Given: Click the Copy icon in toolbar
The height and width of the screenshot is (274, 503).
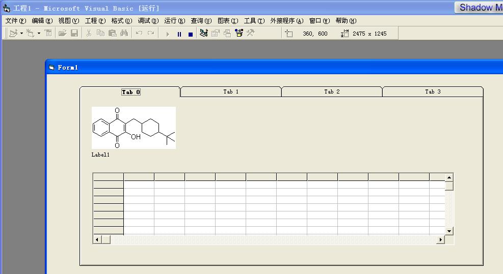Looking at the screenshot, I should (x=100, y=33).
